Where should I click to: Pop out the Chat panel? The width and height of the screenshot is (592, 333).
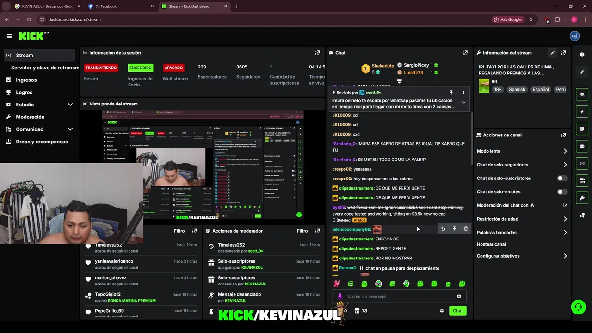465,53
